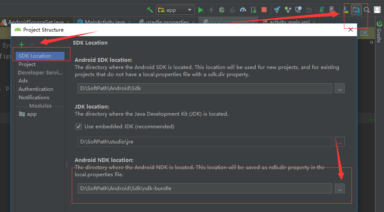Viewport: 384px width, 212px height.
Task: Click the Update Project VCS arrow icon
Action: [x=277, y=10]
